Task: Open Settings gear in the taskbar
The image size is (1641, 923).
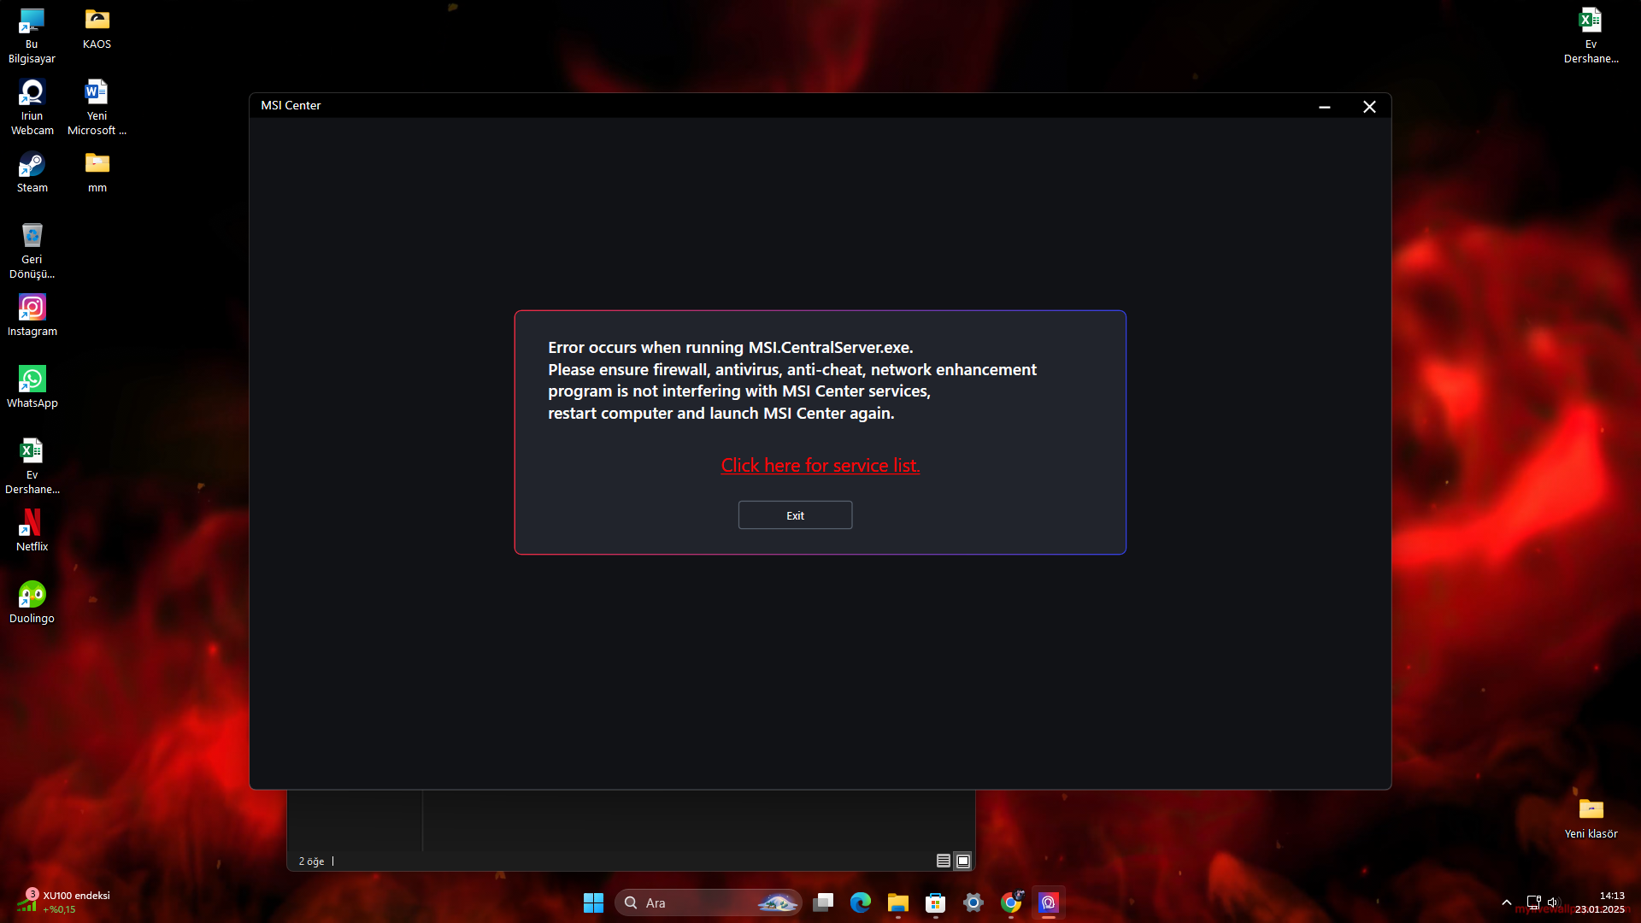Action: coord(973,902)
